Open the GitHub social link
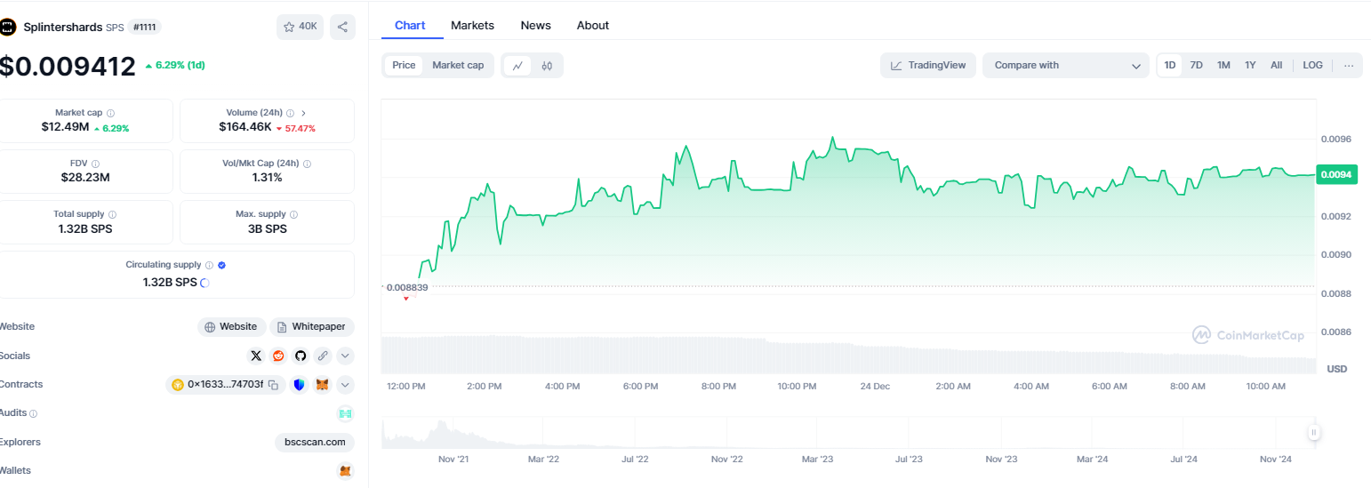This screenshot has width=1371, height=488. pyautogui.click(x=301, y=356)
